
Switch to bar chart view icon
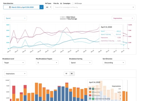pyautogui.click(x=72, y=74)
